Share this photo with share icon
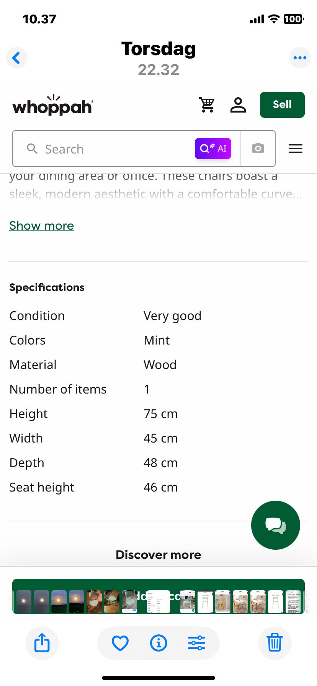The width and height of the screenshot is (317, 686). [42, 643]
